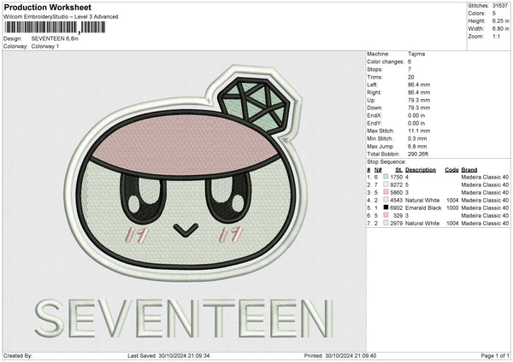Image resolution: width=513 pixels, height=362 pixels.
Task: Click the Up 79.3 mm value
Action: [419, 100]
